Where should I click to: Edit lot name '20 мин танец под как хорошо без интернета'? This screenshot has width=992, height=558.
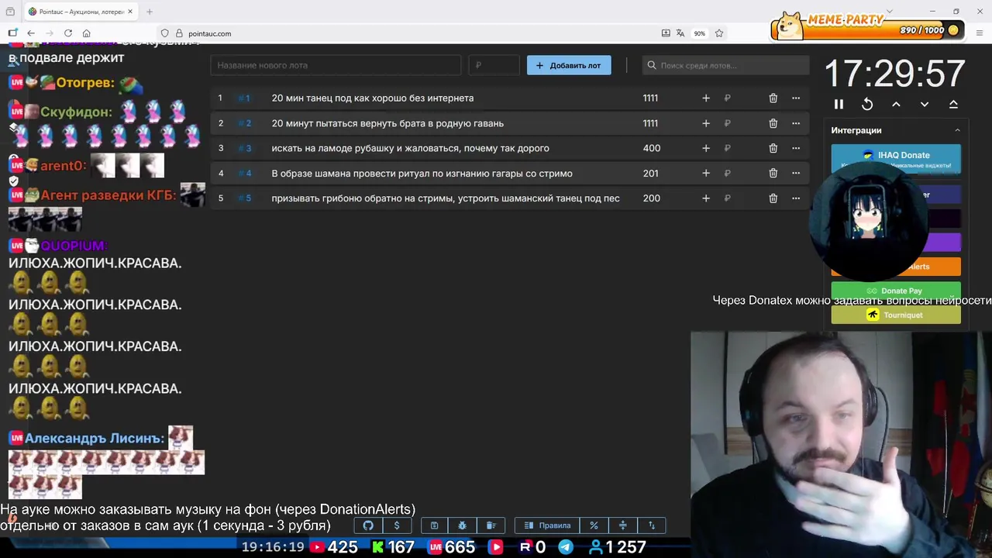372,98
